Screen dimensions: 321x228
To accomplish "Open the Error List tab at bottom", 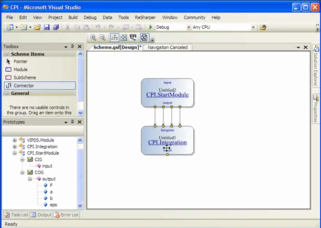I will [67, 215].
